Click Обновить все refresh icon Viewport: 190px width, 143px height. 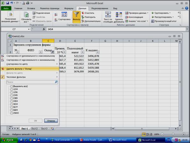26,15
